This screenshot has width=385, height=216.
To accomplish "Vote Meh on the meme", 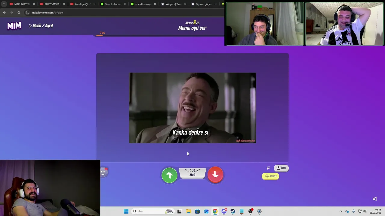I will (192, 173).
